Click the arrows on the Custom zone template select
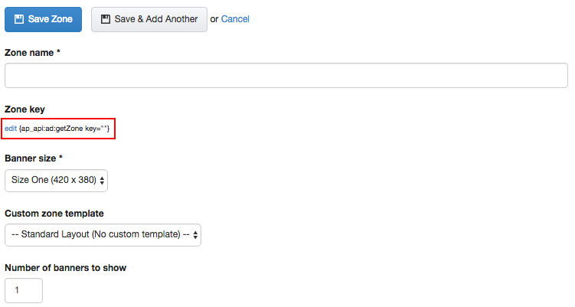The height and width of the screenshot is (307, 575). tap(195, 235)
